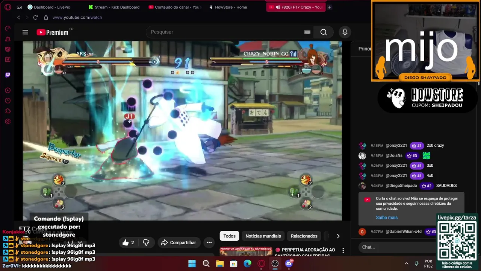Open GX Cleaner broom icon in sidebar
Screen dimensions: 481x271
click(8, 39)
